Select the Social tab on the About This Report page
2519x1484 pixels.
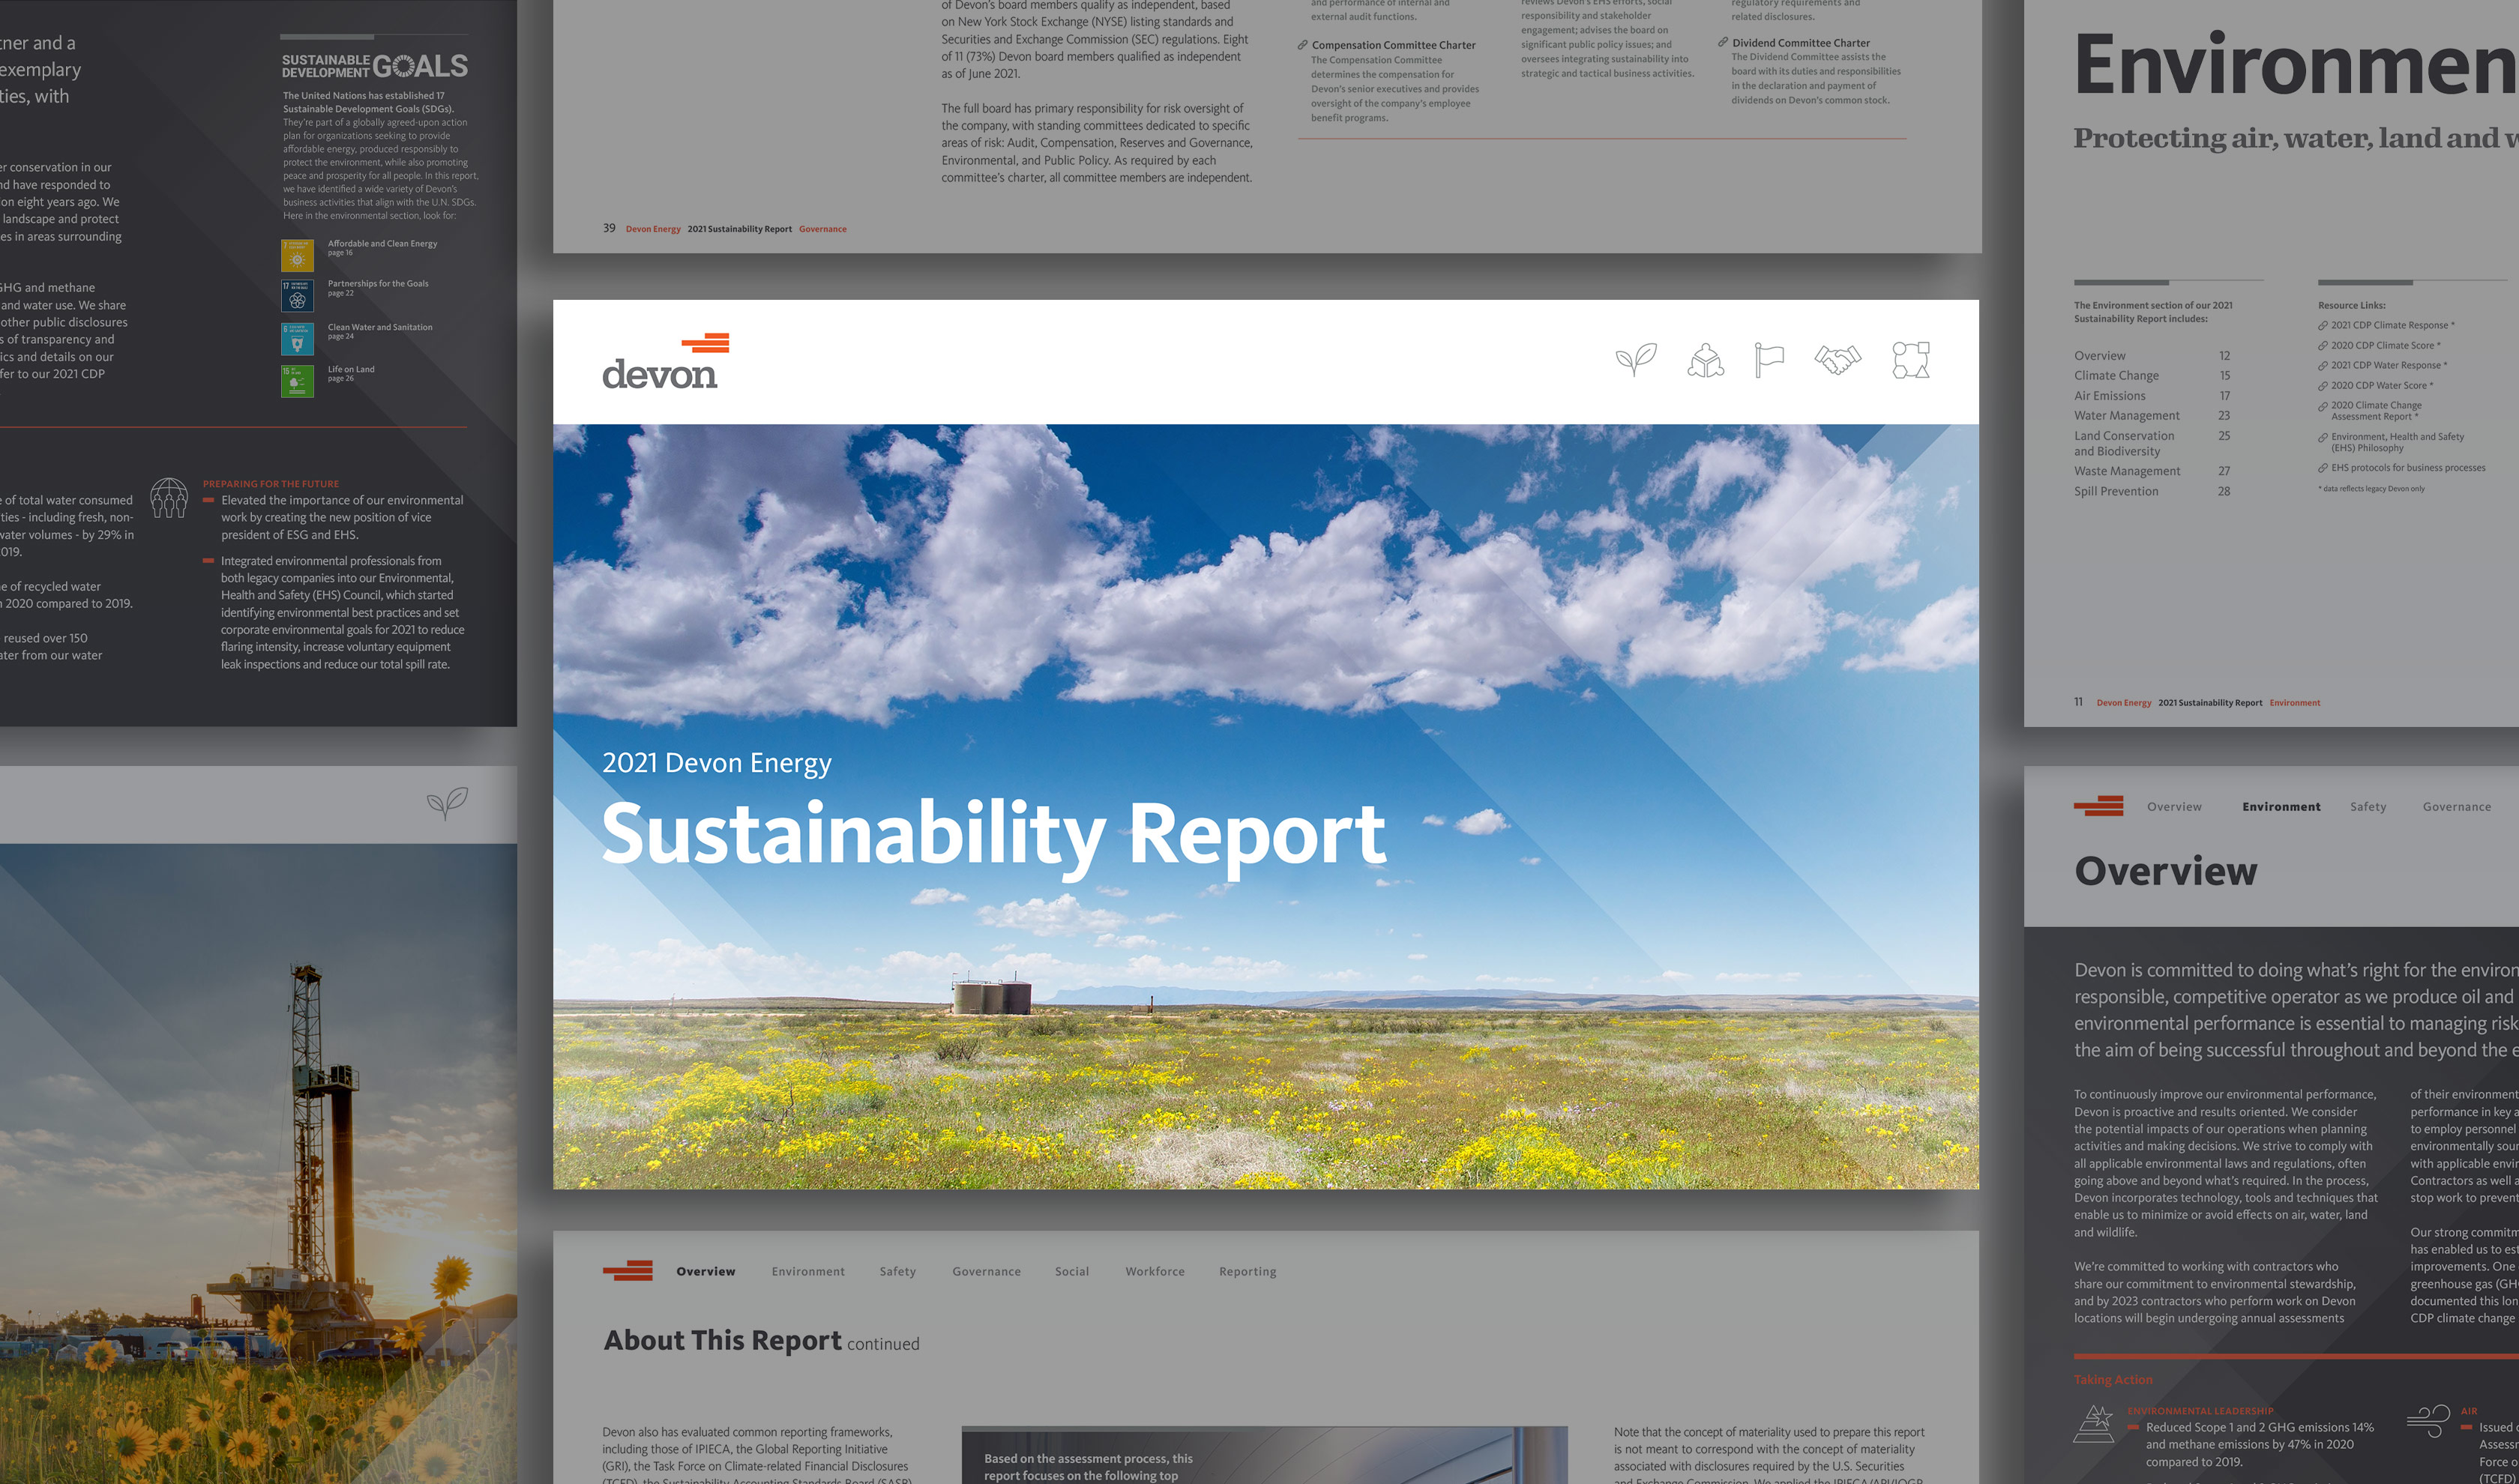pos(1072,1271)
